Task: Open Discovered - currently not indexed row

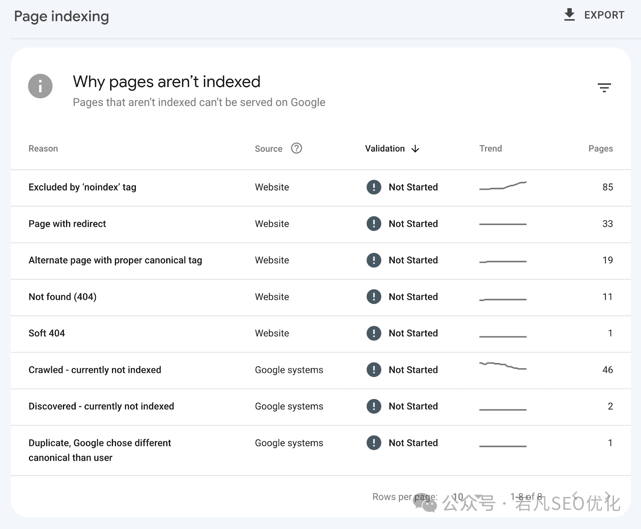Action: click(320, 406)
